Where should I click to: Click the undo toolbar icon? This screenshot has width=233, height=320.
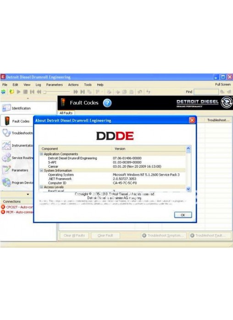point(140,92)
